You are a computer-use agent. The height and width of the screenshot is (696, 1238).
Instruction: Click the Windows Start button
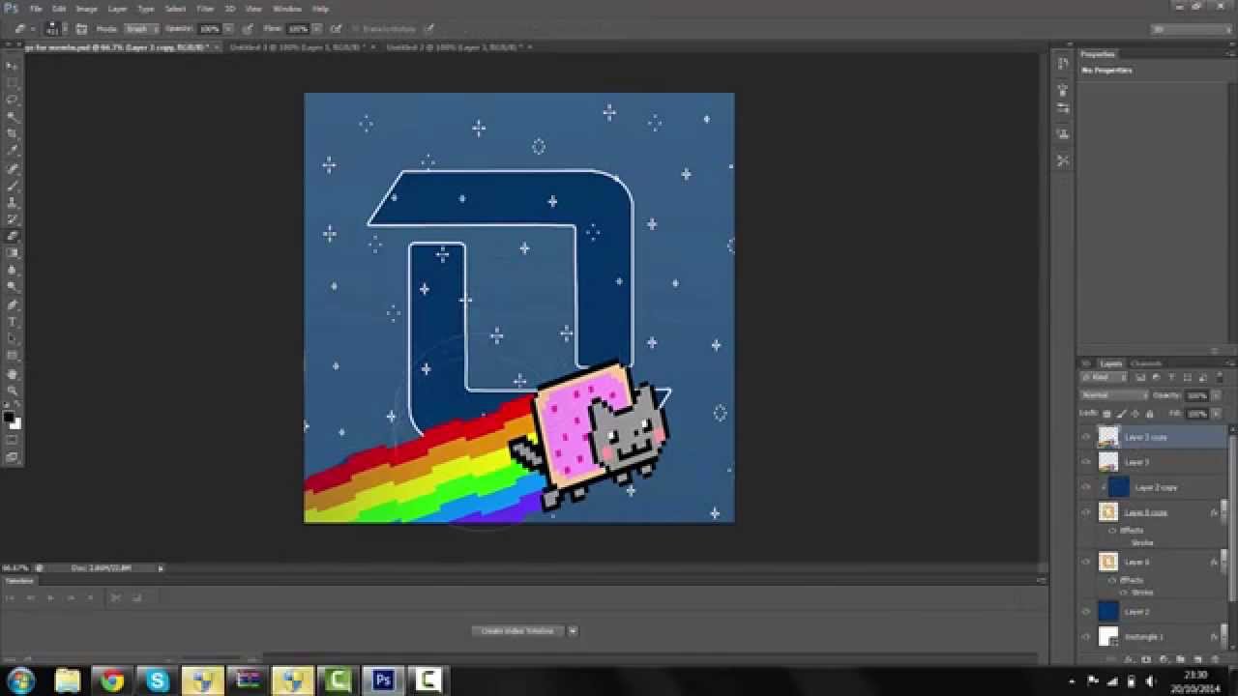coord(20,681)
